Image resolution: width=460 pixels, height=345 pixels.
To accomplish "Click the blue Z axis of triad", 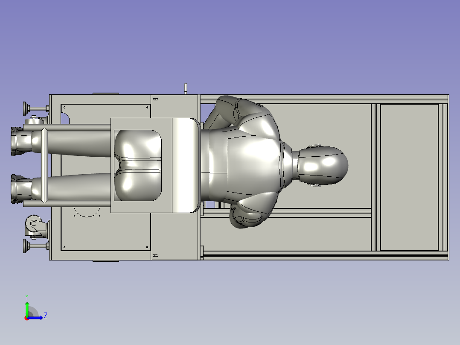I will 36,318.
